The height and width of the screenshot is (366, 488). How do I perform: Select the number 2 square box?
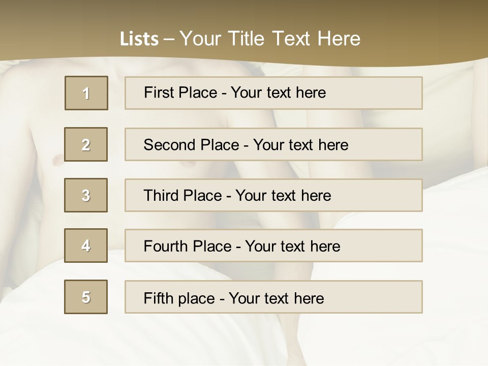(x=86, y=144)
